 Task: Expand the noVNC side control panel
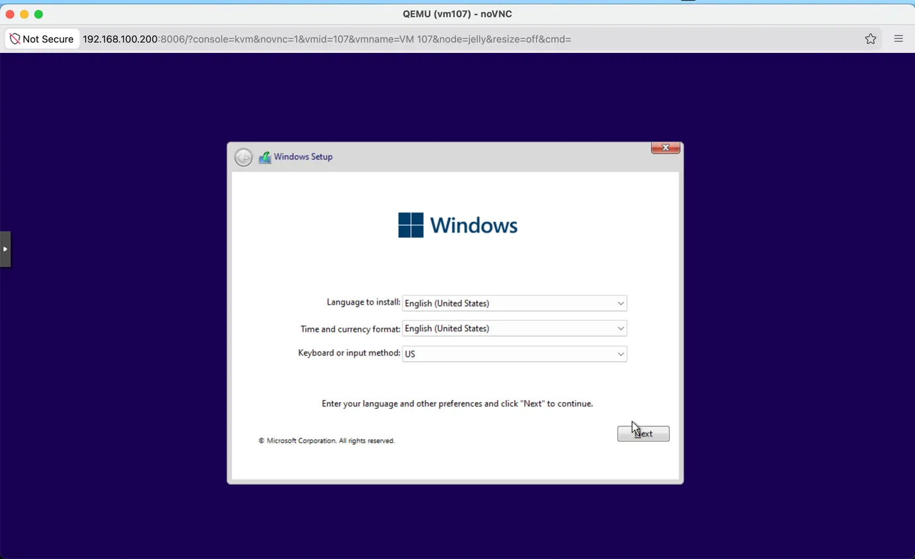(5, 249)
